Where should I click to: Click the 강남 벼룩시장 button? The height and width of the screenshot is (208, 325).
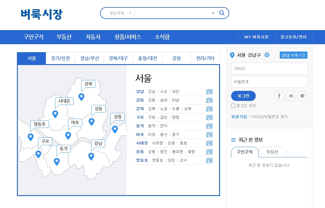point(294,55)
